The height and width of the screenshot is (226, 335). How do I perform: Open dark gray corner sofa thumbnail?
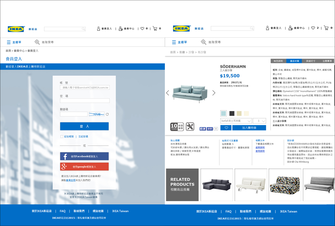pos(217,185)
